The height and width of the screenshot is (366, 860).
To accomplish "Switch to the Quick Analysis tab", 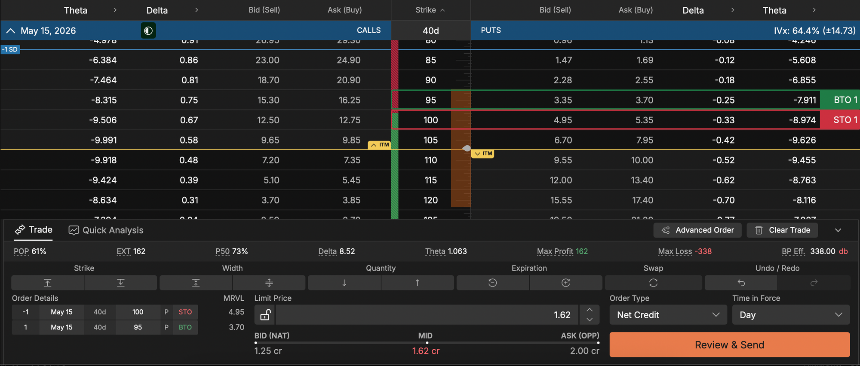I will tap(106, 230).
